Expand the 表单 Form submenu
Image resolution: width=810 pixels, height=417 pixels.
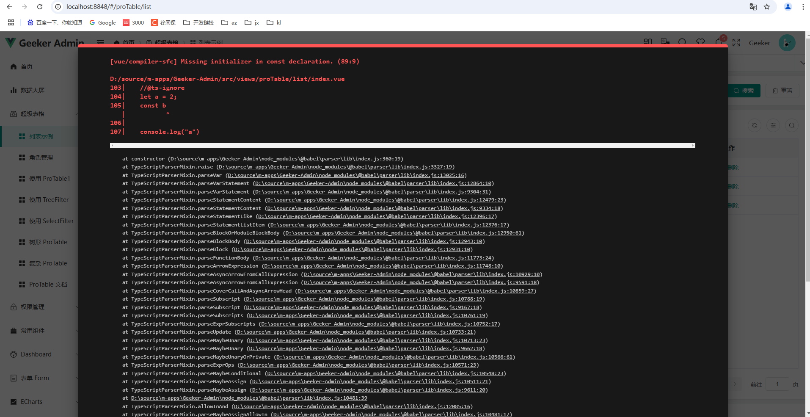[x=39, y=378]
